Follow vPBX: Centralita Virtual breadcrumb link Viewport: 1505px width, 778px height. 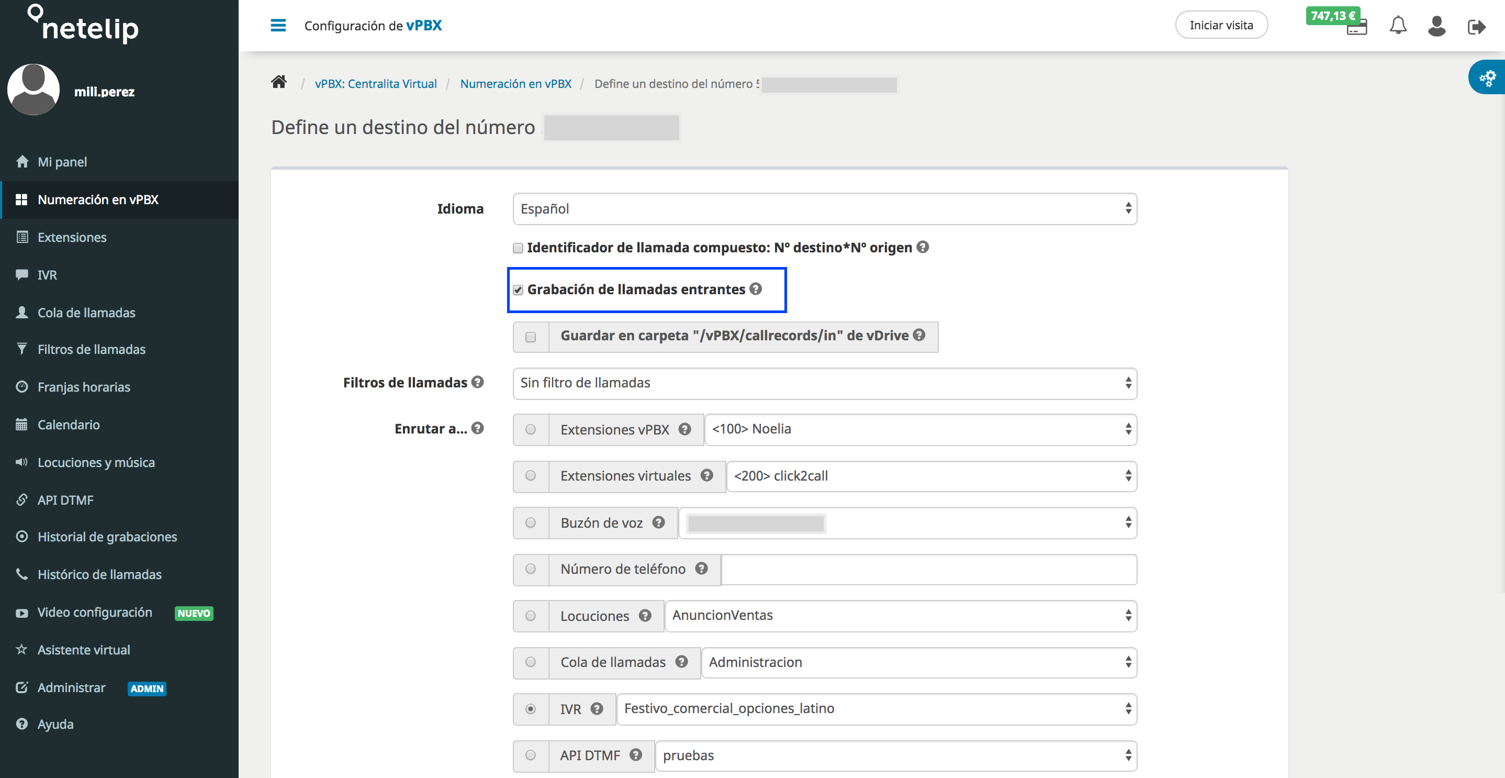click(x=376, y=83)
